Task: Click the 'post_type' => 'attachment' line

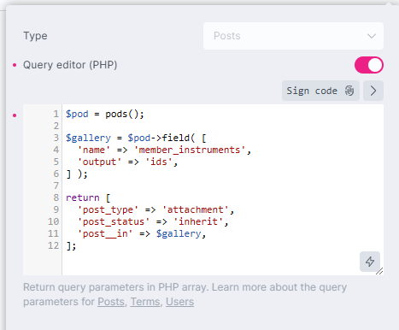Action: tap(155, 209)
